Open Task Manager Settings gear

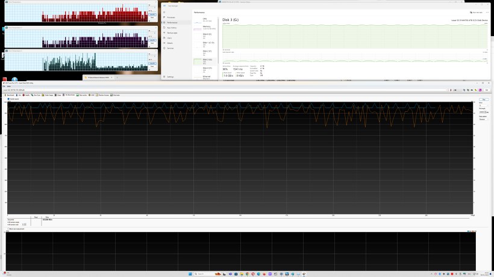(164, 77)
